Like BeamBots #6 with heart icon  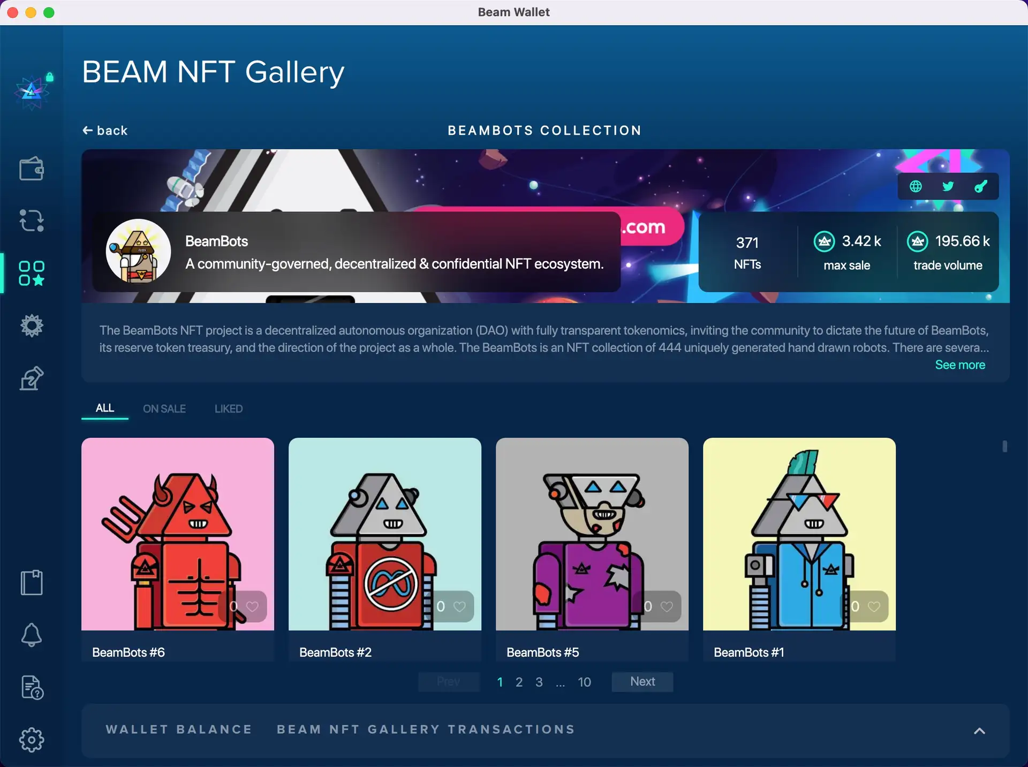252,606
